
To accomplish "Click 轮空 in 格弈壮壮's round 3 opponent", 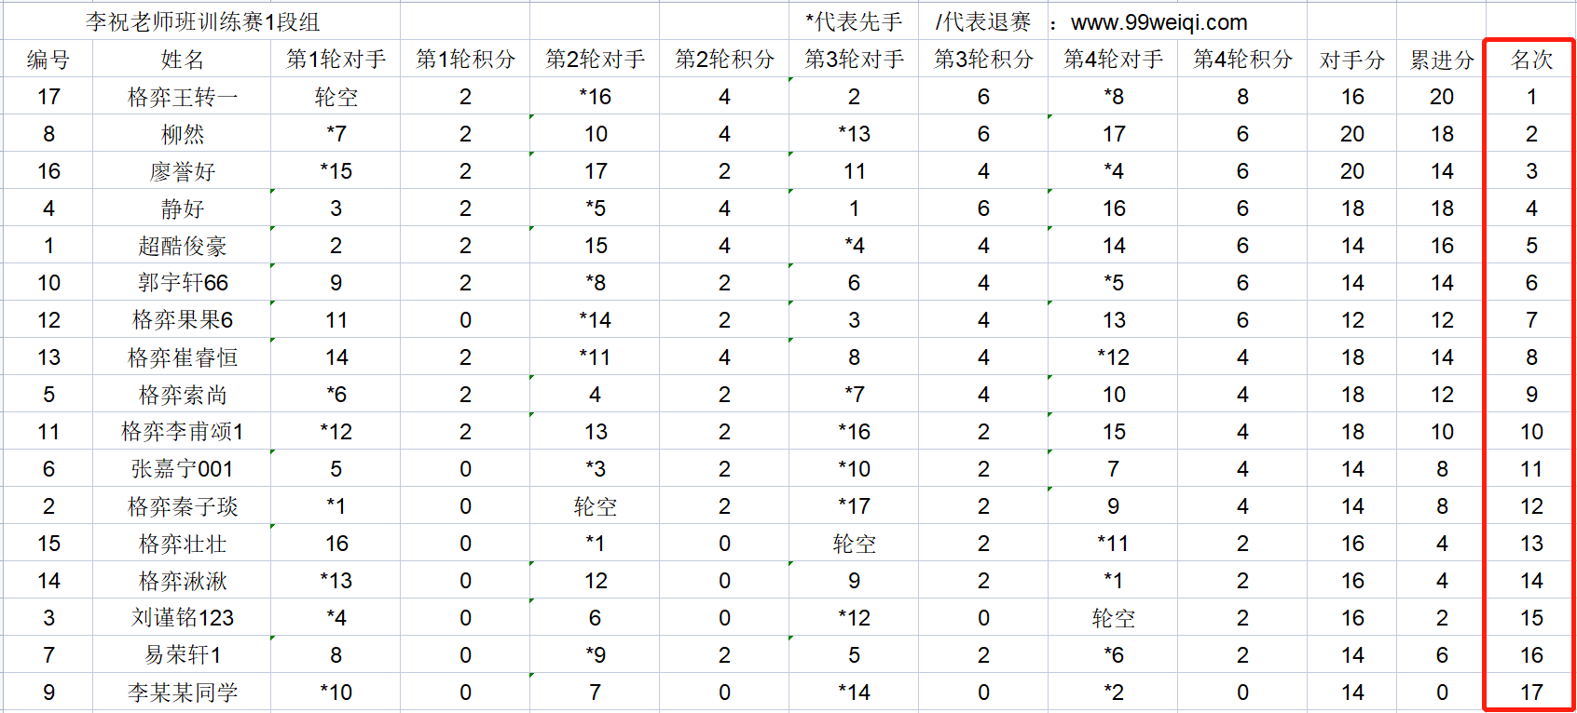I will tap(854, 544).
